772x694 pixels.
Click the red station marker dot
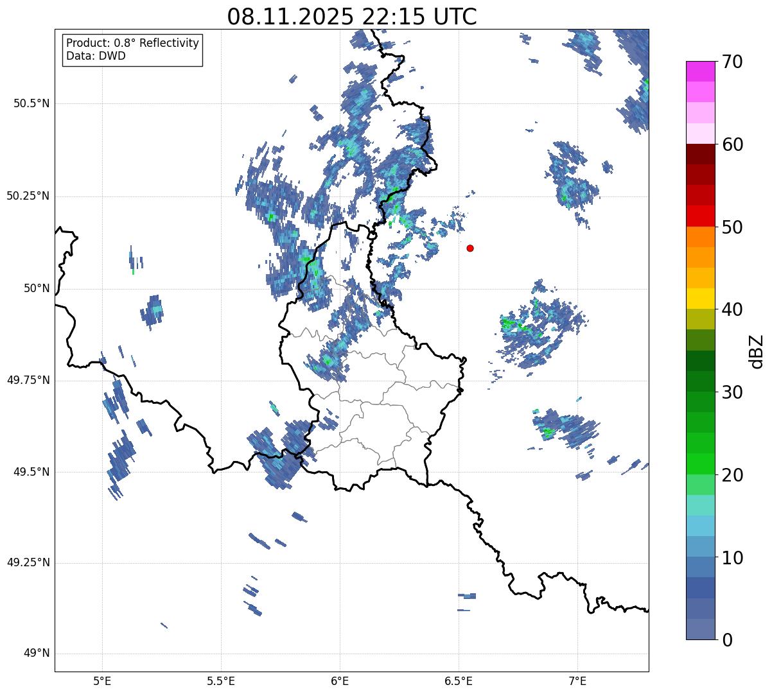(470, 248)
